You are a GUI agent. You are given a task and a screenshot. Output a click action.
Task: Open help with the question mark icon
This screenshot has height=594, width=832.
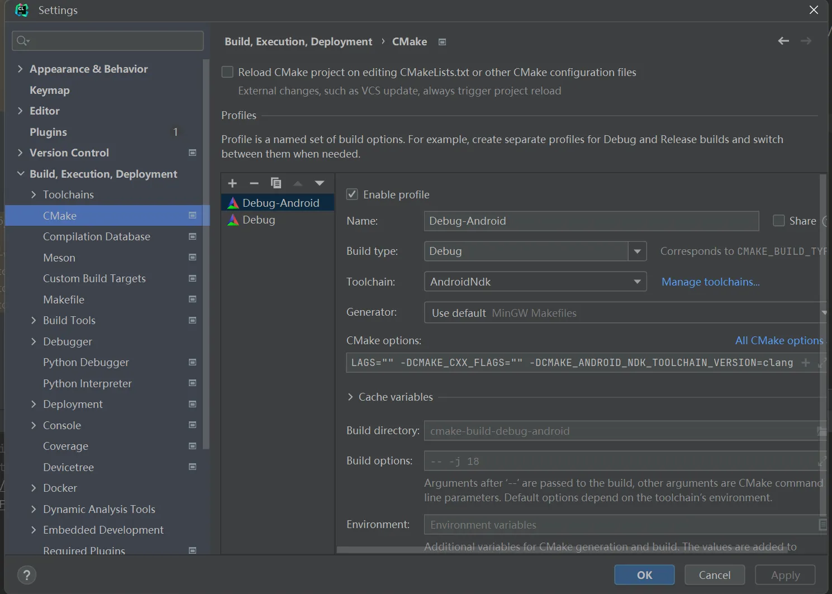tap(27, 575)
